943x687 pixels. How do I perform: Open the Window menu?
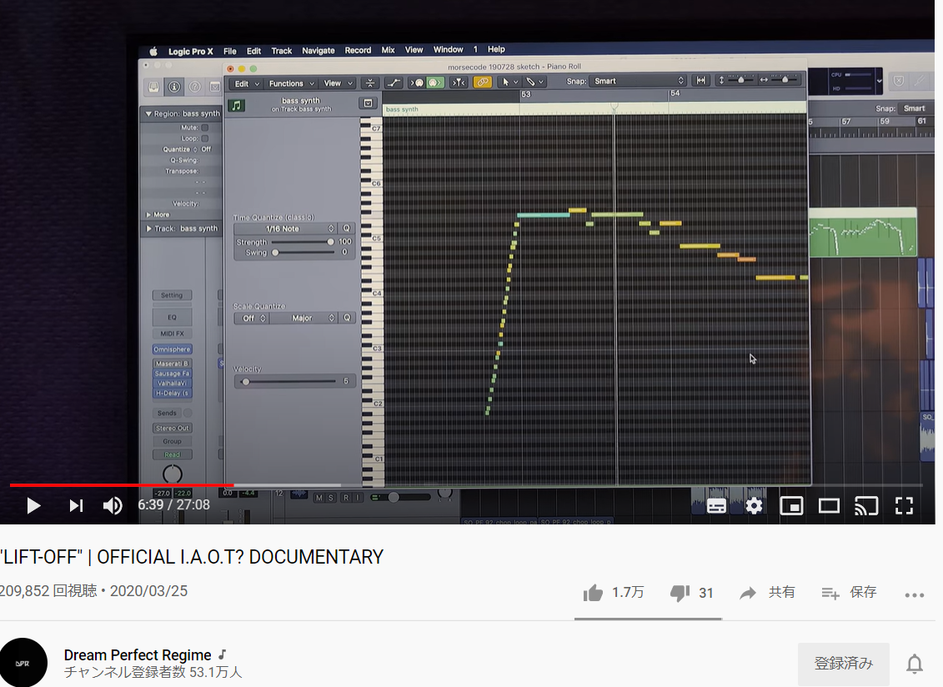(448, 49)
